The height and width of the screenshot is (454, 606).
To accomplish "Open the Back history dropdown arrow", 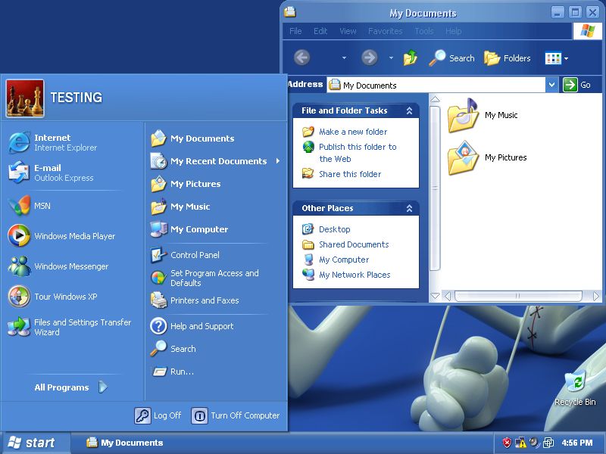I will 344,58.
